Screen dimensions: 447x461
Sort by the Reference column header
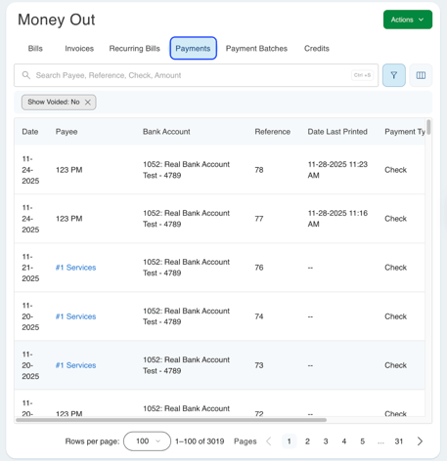point(272,132)
